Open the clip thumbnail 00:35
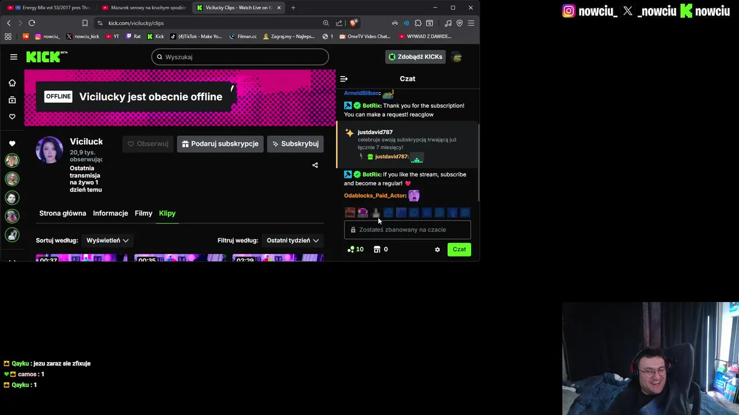 (180, 258)
